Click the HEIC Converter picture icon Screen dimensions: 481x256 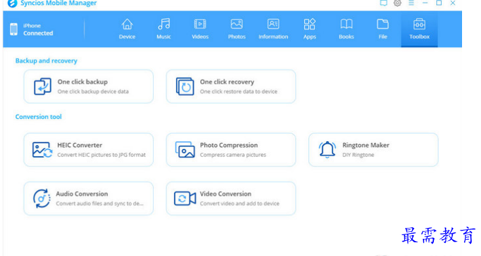click(x=43, y=150)
